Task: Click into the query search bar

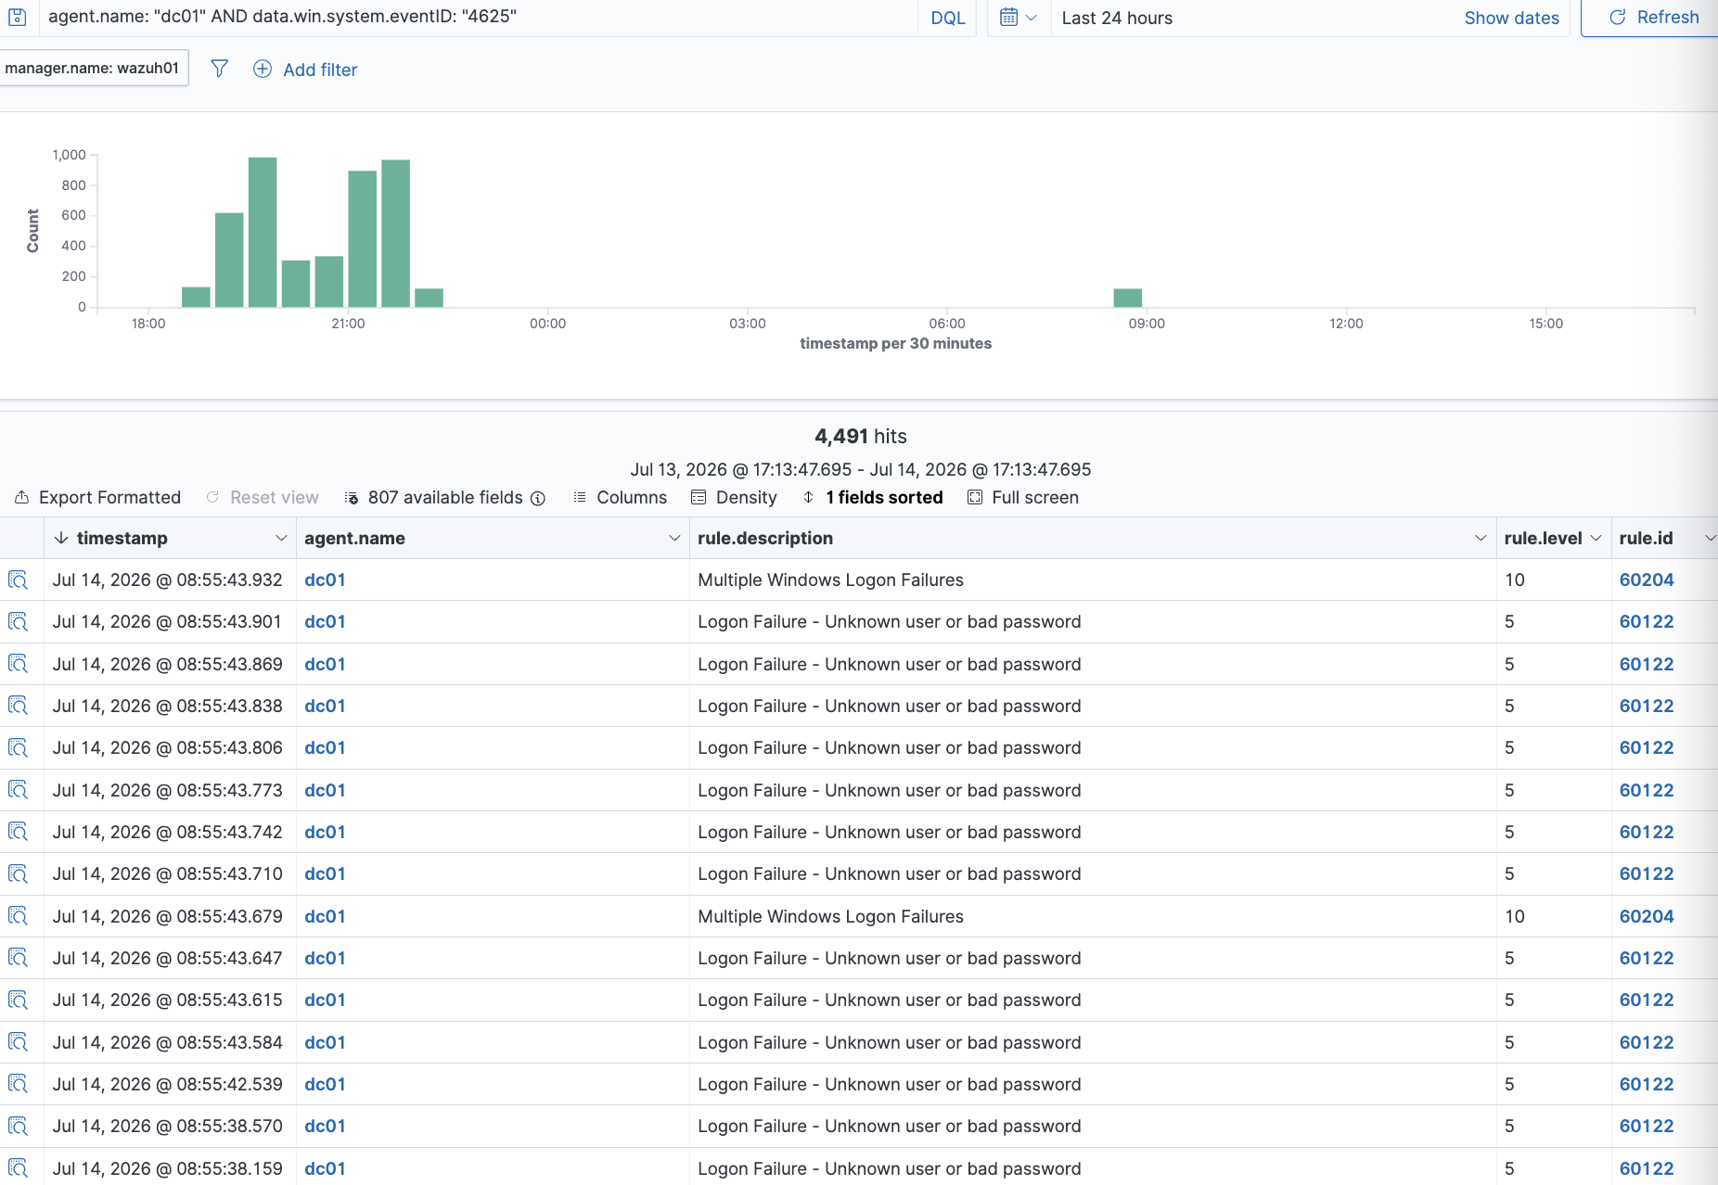Action: click(478, 17)
